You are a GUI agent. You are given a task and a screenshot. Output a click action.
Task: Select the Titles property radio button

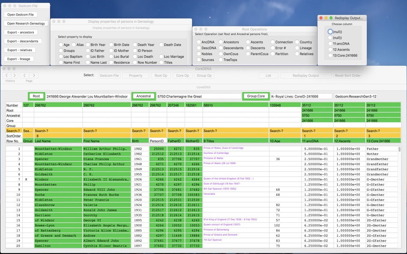click(161, 62)
